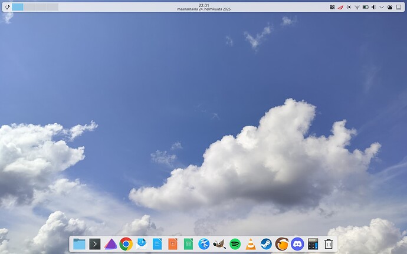This screenshot has width=407, height=254.
Task: Open the purple triangle app in the dock
Action: point(110,244)
